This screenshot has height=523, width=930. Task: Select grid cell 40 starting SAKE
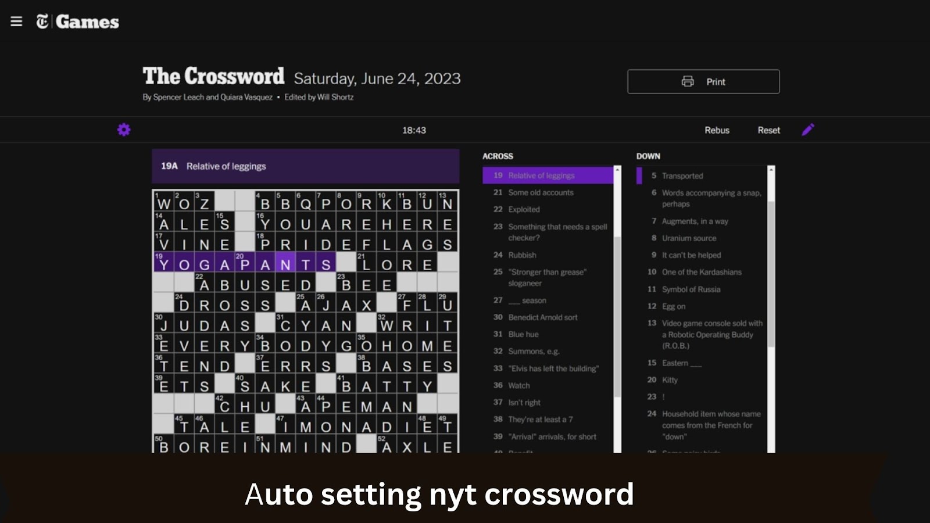[x=245, y=384]
